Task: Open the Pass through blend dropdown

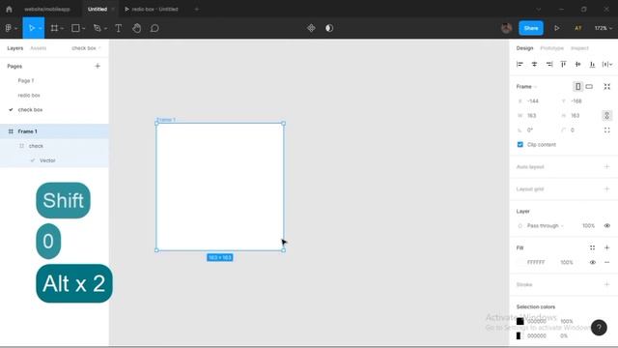Action: pos(545,225)
